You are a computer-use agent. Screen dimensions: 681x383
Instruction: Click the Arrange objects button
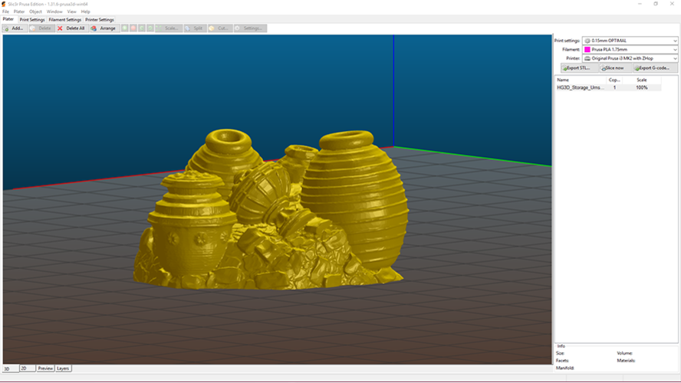coord(104,28)
